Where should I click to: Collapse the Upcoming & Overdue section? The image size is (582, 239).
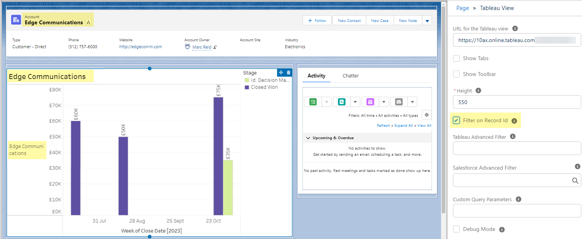tap(308, 138)
